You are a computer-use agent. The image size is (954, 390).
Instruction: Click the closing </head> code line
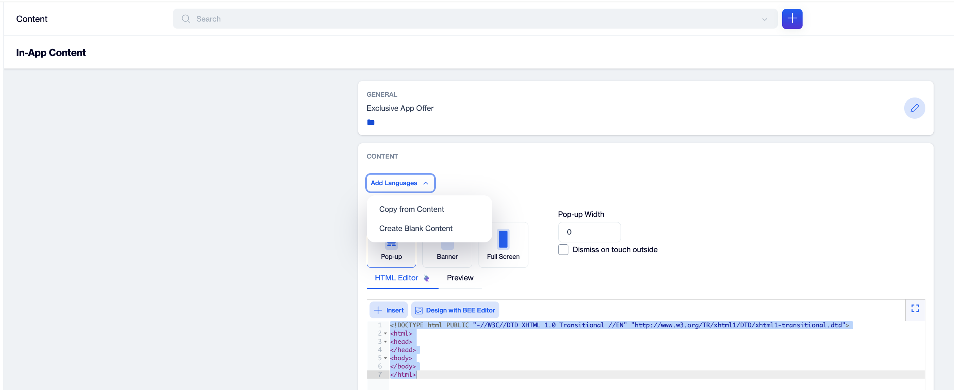[403, 350]
